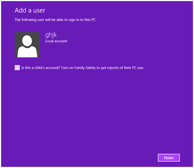194x168 pixels.
Task: Click the words 'Is this a child's account?'
Action: [x=41, y=68]
